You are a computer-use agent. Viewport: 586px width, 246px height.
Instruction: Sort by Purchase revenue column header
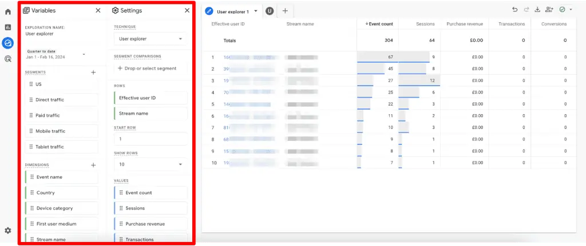point(465,24)
